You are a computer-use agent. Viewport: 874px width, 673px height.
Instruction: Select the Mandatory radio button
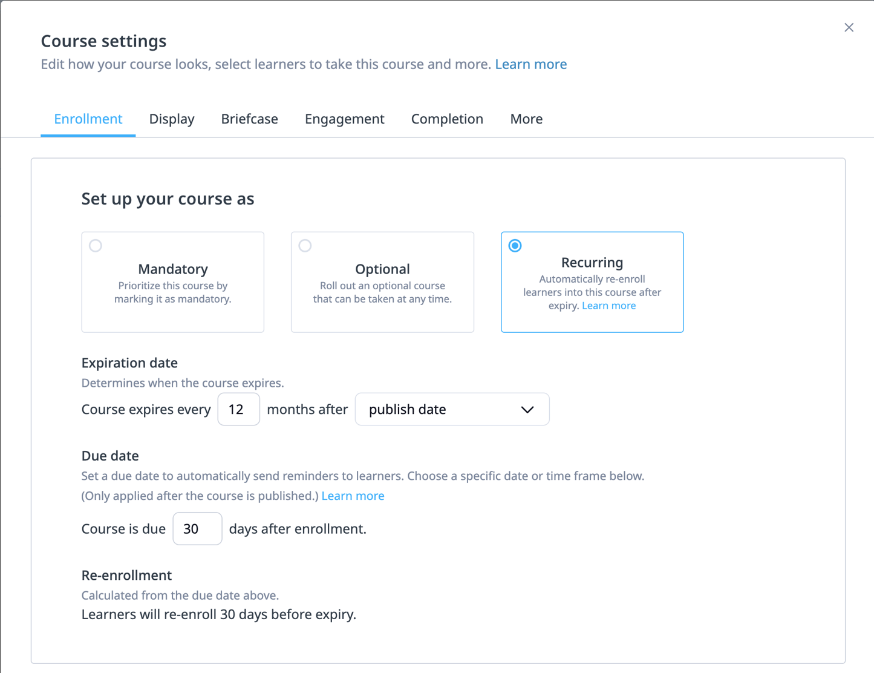point(96,246)
